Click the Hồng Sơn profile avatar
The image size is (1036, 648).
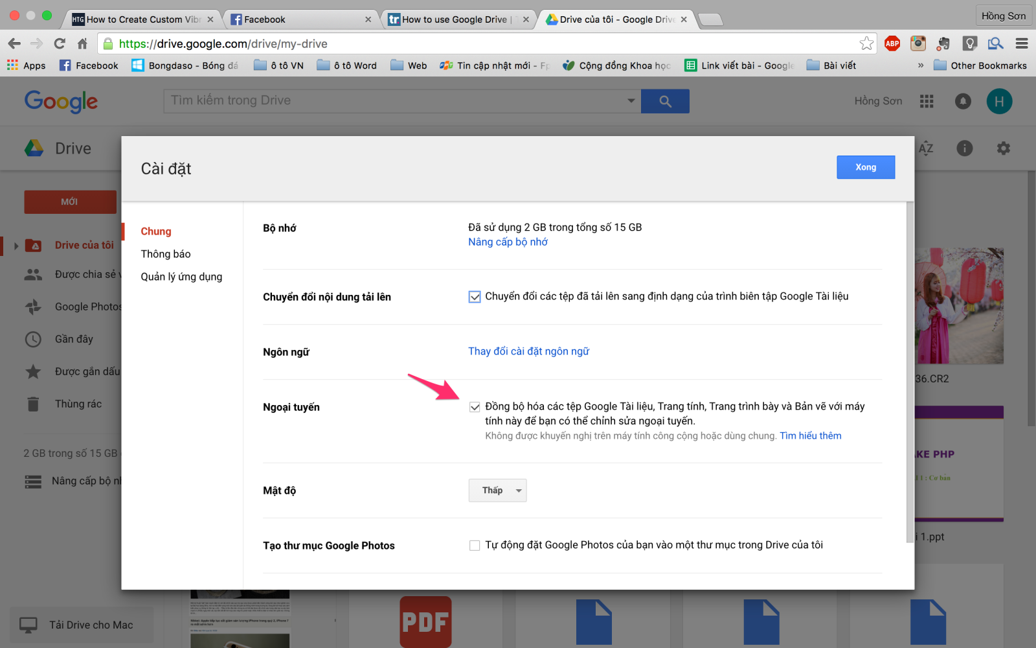(x=999, y=101)
